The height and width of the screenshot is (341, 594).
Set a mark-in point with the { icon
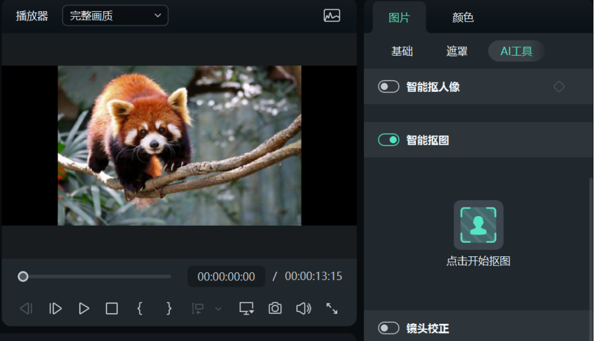139,308
